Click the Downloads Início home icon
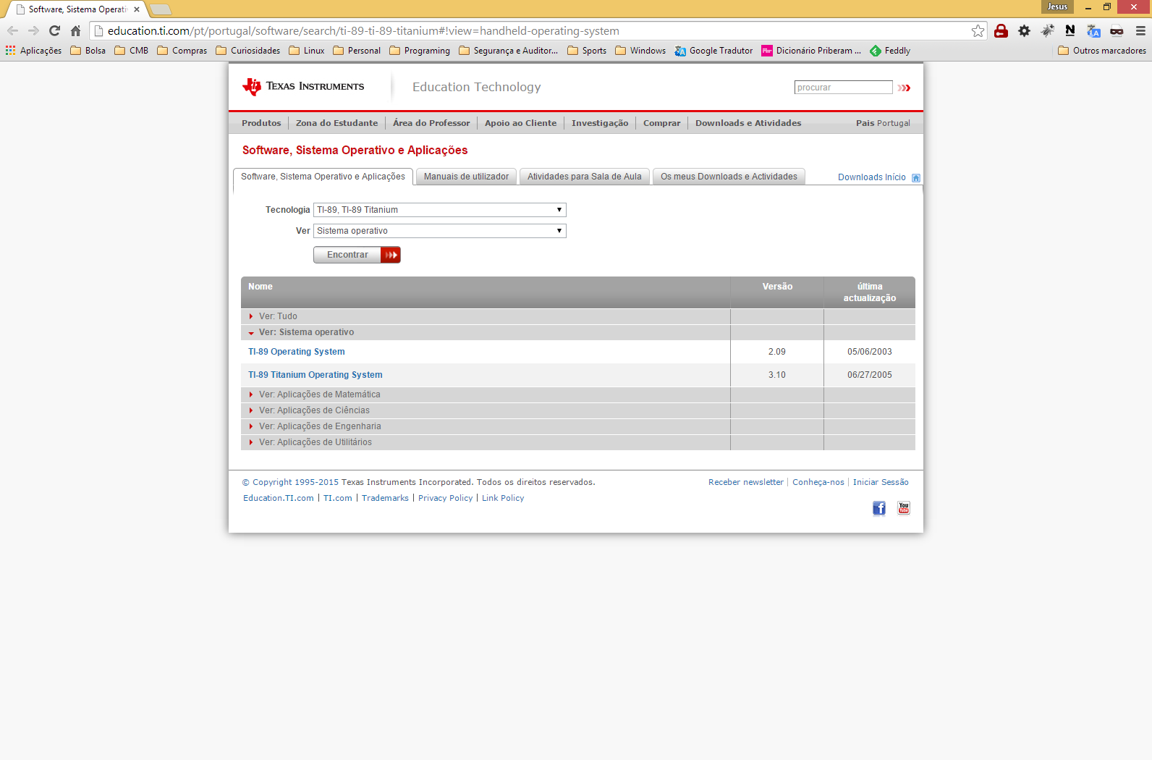Screen dimensions: 1152x760 click(x=916, y=177)
